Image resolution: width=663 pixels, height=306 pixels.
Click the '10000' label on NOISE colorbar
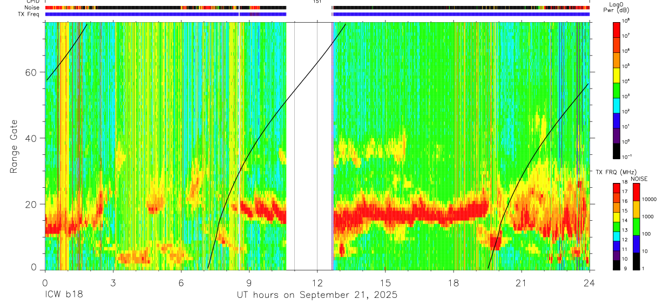[x=650, y=200]
